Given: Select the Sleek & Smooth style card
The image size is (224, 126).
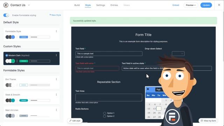Looking at the screenshot, I should click(x=31, y=98).
